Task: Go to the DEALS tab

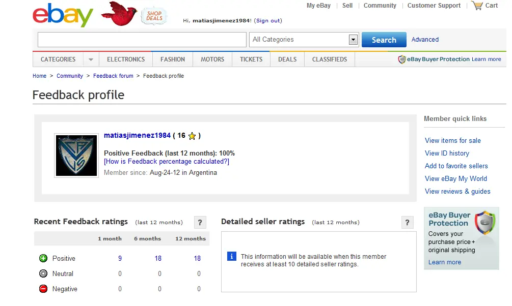Action: (287, 59)
